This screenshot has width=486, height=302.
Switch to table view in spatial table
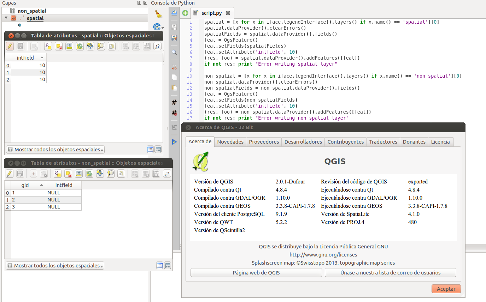pos(158,150)
